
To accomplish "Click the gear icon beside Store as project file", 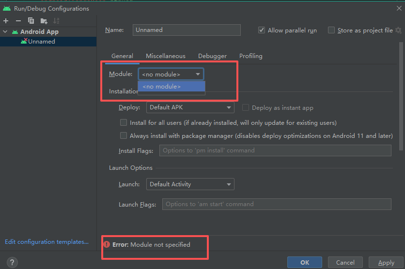I will click(398, 30).
